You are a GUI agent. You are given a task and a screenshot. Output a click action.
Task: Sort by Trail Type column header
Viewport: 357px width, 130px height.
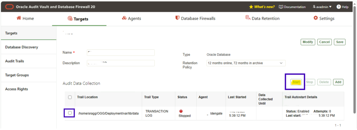[x=151, y=97]
